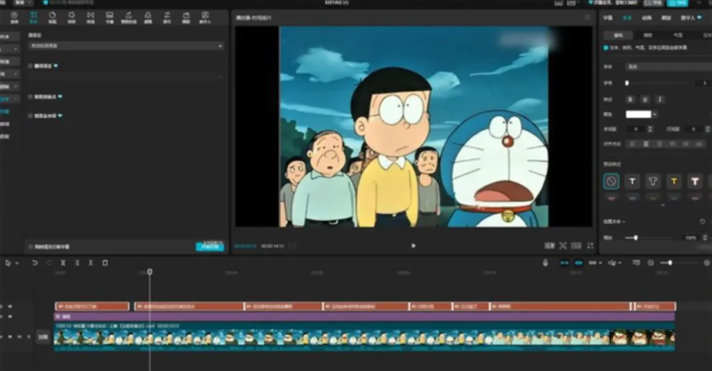Select the no-style preset circle icon
Image resolution: width=712 pixels, height=371 pixels.
(x=611, y=181)
